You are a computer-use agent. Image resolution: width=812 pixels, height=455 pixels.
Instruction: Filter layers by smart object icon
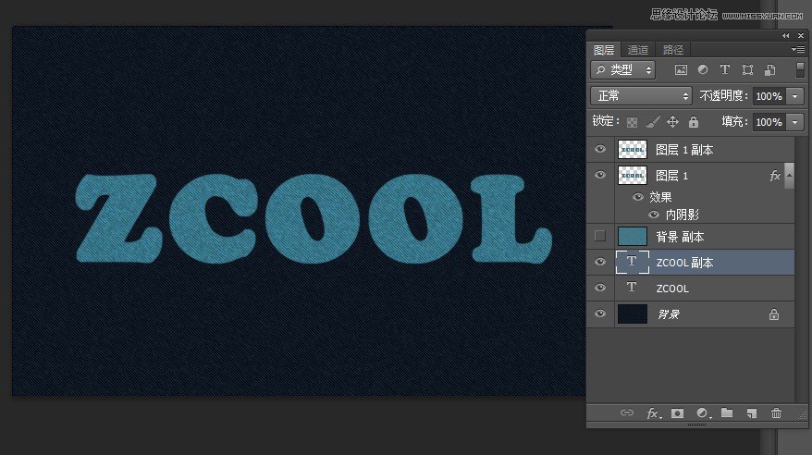click(770, 70)
